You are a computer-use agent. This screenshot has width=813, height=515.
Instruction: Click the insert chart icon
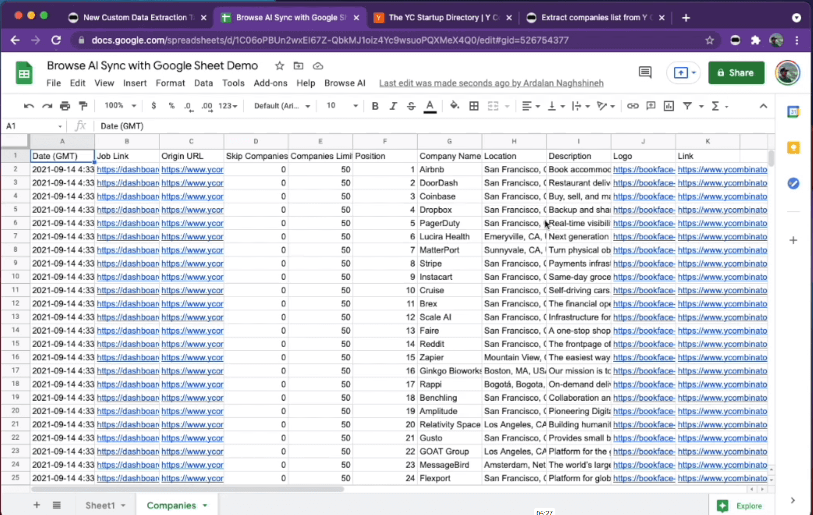click(x=669, y=106)
